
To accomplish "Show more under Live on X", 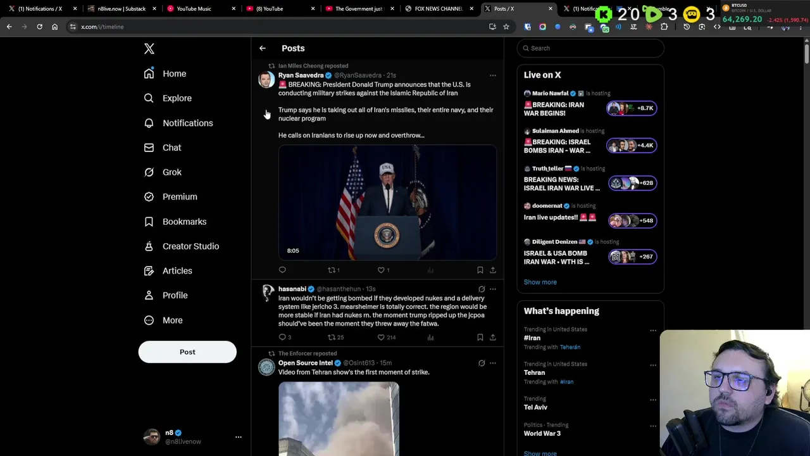I will tap(540, 282).
